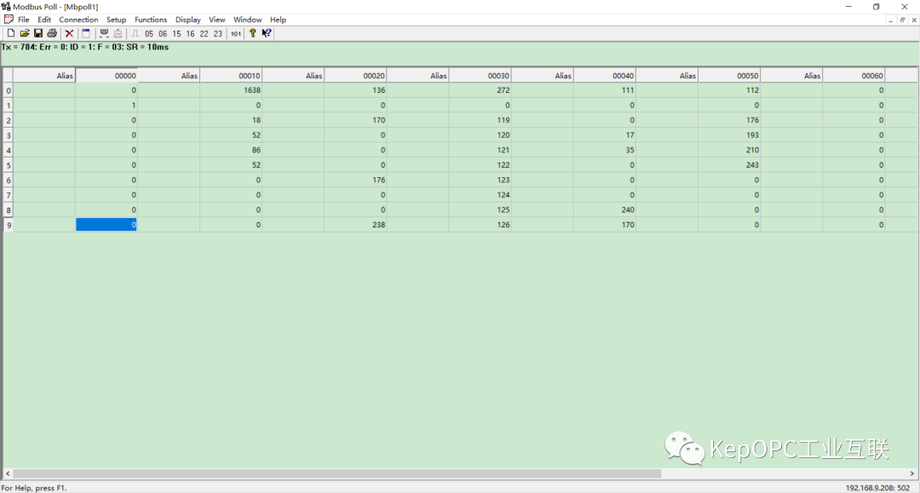This screenshot has width=920, height=493.
Task: Click function 15 toolbar button
Action: (176, 34)
